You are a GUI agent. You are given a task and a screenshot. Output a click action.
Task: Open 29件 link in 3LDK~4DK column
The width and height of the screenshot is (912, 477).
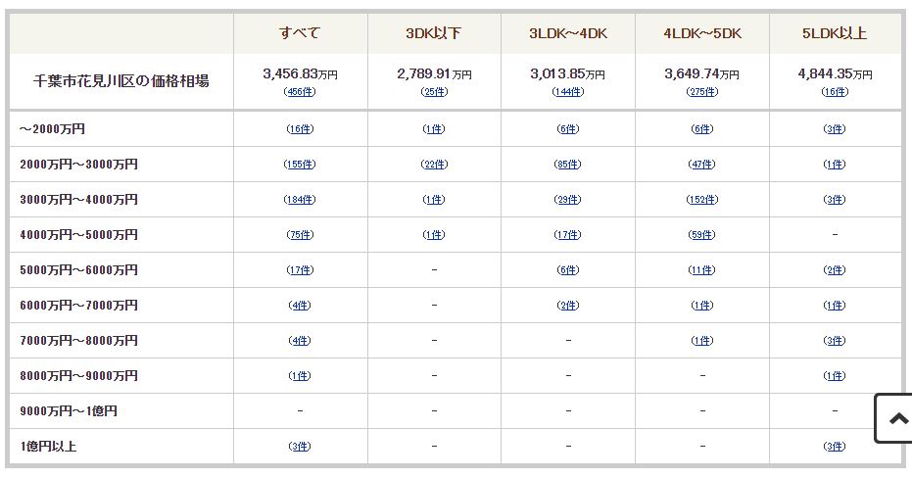tap(568, 200)
